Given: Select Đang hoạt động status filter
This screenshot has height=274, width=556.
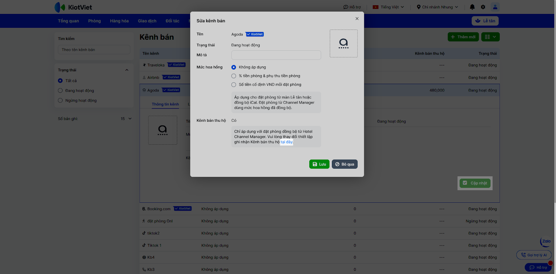Looking at the screenshot, I should (x=60, y=91).
